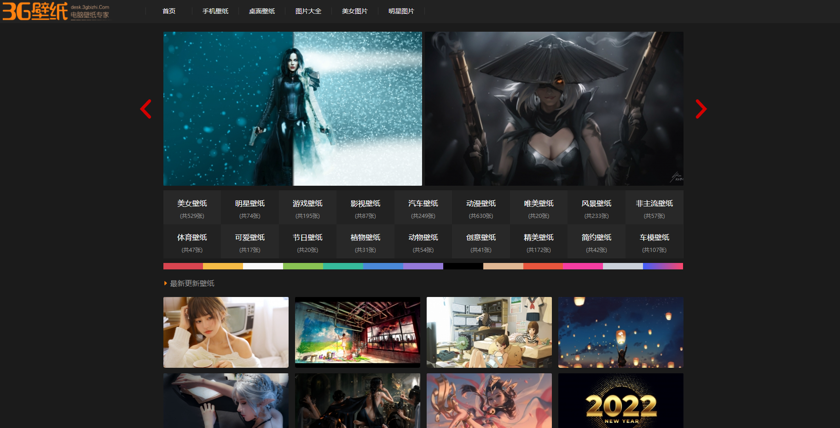Browse the 风景壁纸 category
The height and width of the screenshot is (428, 840).
(597, 208)
